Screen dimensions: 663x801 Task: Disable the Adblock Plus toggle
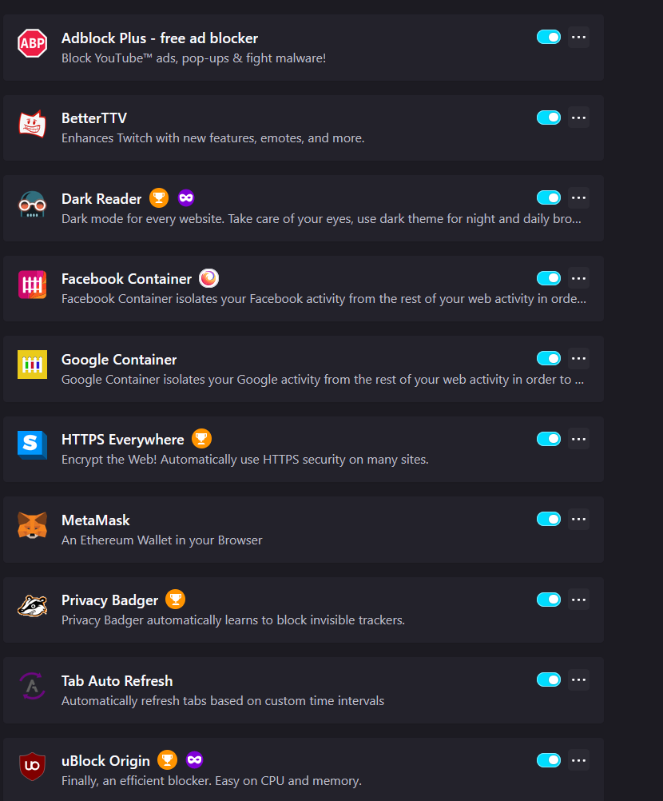549,38
